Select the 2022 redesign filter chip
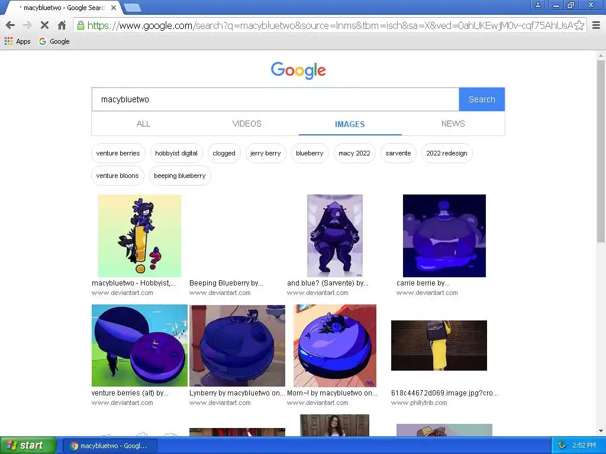606x454 pixels. (x=447, y=153)
